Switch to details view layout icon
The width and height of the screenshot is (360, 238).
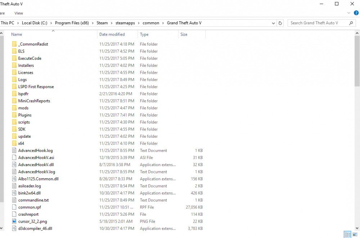pyautogui.click(x=348, y=234)
